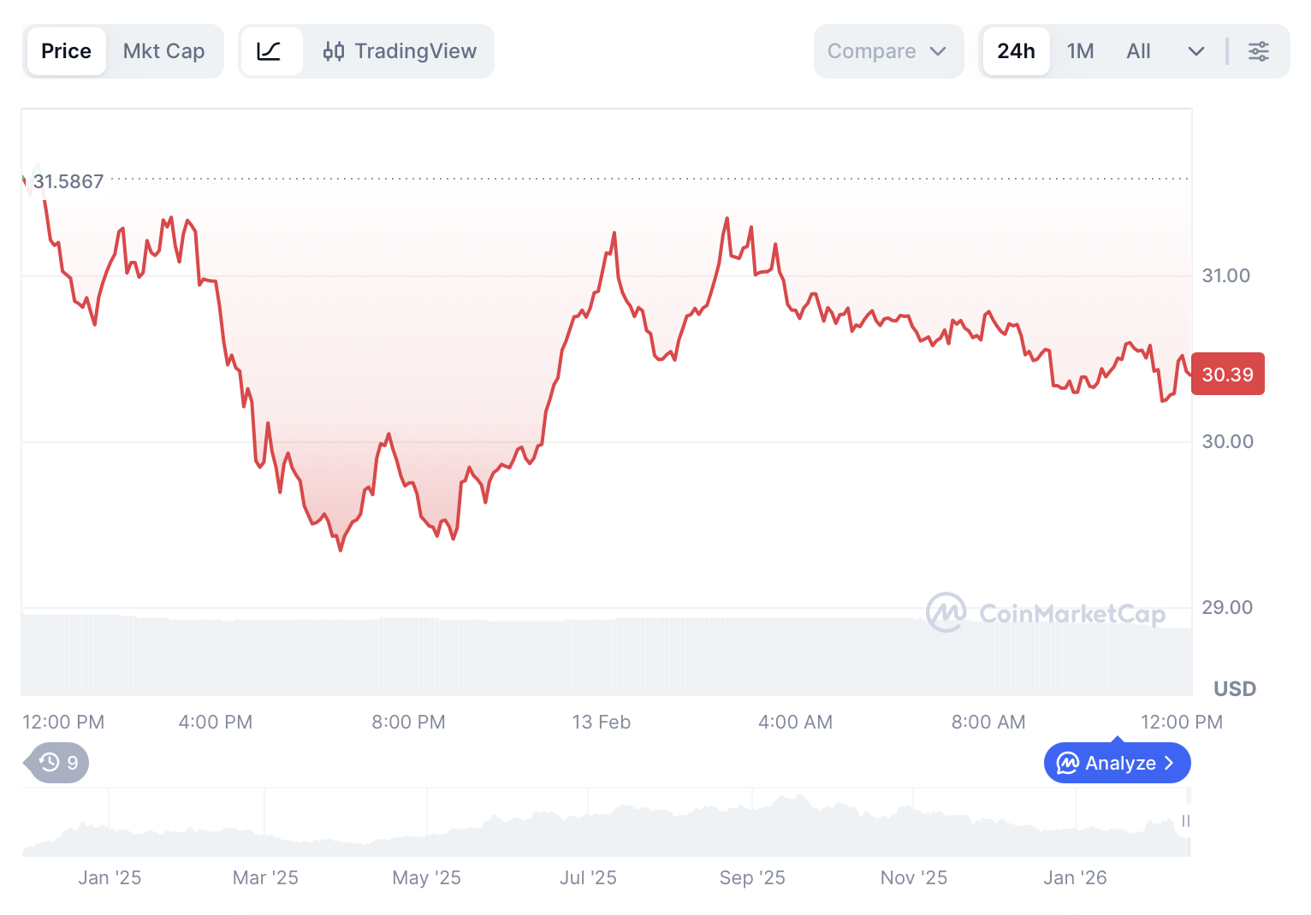Click the history clock icon badge
Screen dimensions: 1311x915
coord(50,762)
